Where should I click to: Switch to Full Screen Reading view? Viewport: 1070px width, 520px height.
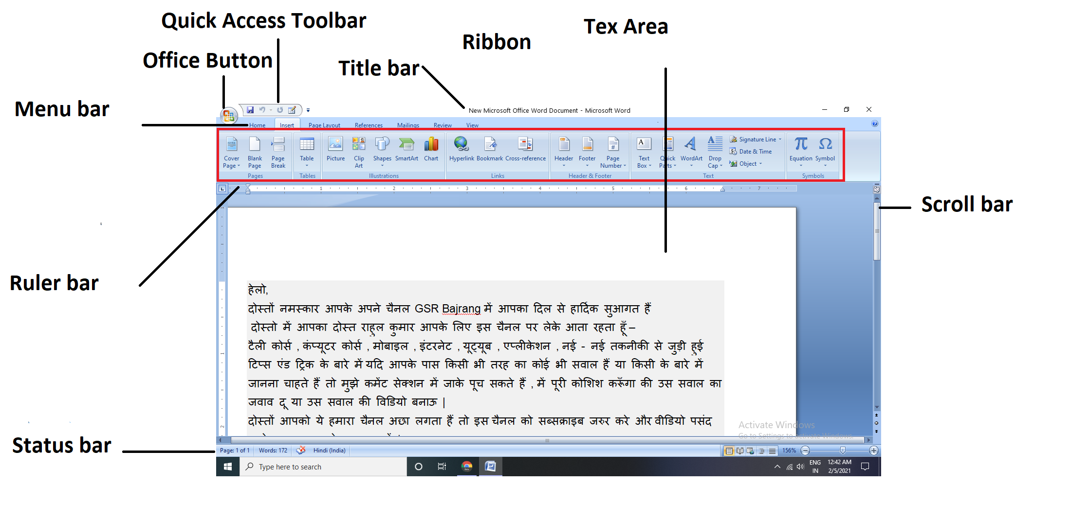pos(739,451)
